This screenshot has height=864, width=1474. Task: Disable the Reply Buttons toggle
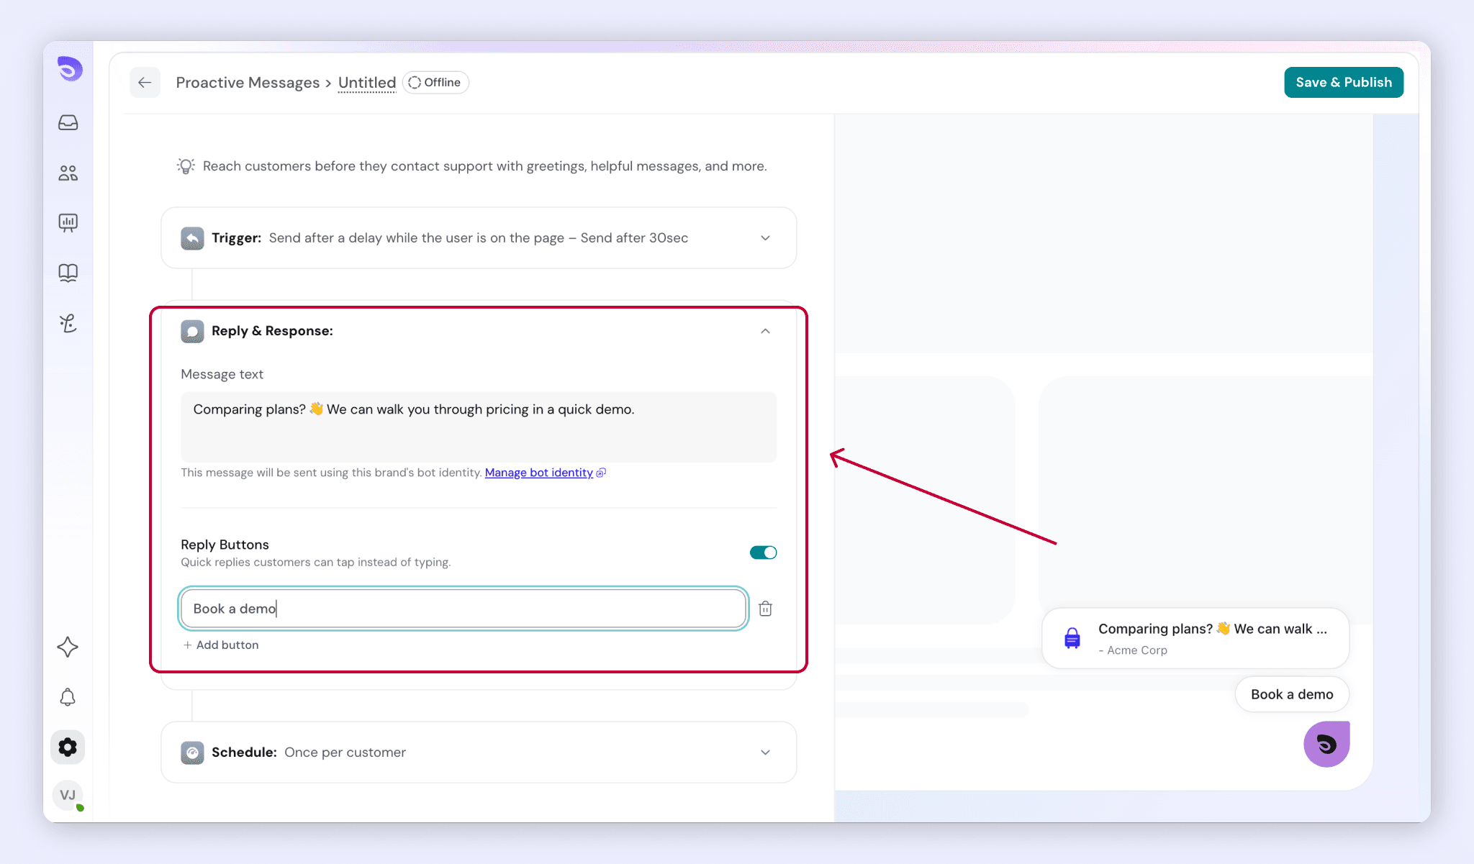pyautogui.click(x=763, y=552)
